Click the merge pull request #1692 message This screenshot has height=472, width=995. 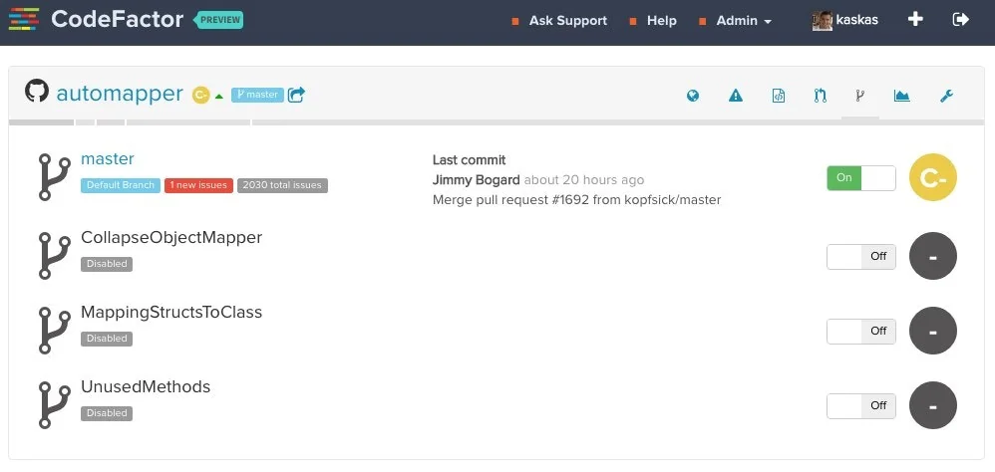pyautogui.click(x=577, y=199)
